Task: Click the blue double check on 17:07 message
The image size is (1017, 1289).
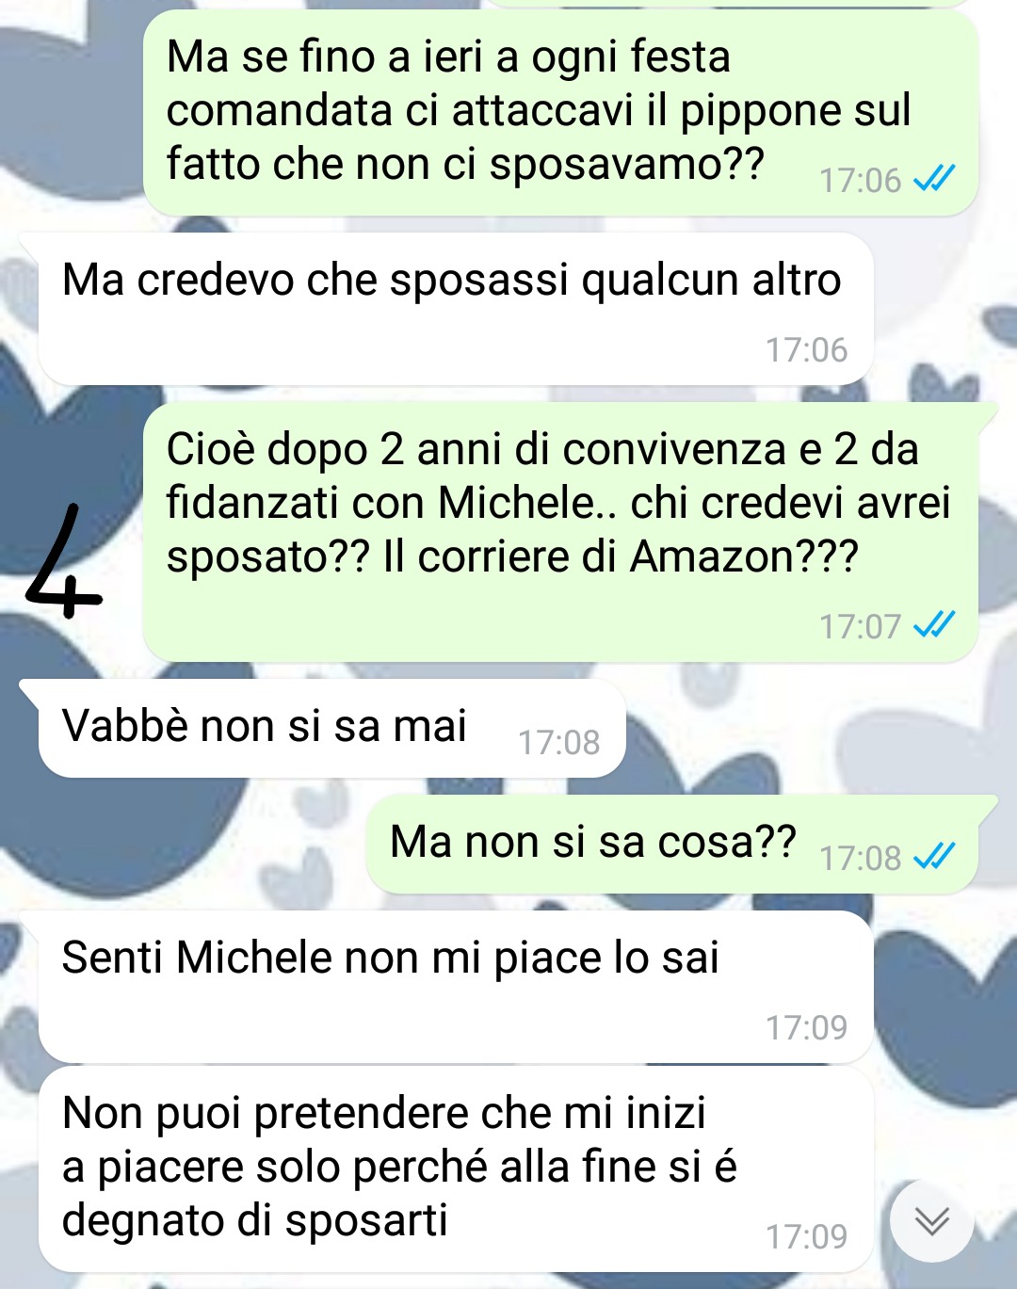Action: 934,625
